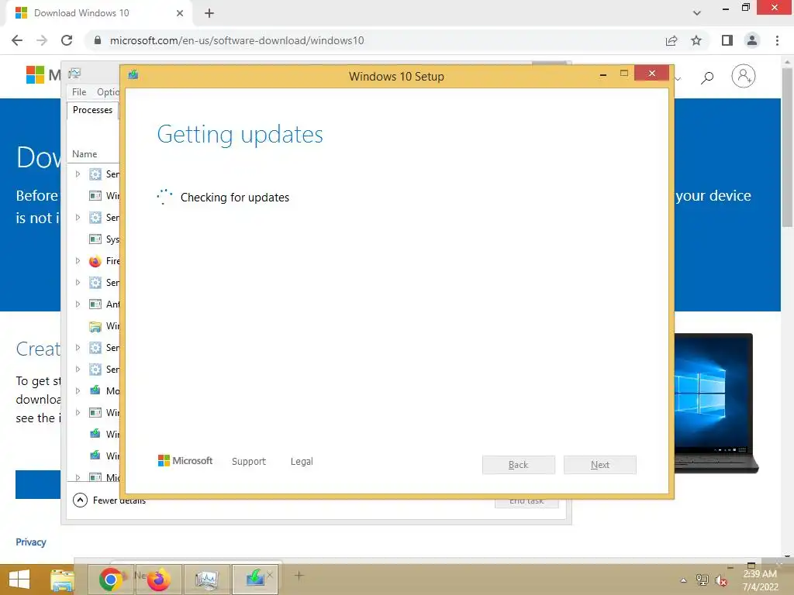
Task: Open the Legal link in Setup
Action: (x=302, y=462)
